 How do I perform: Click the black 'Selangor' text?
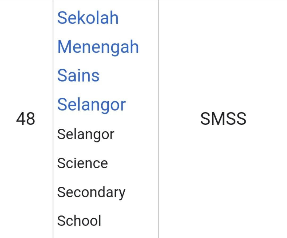[x=85, y=134]
